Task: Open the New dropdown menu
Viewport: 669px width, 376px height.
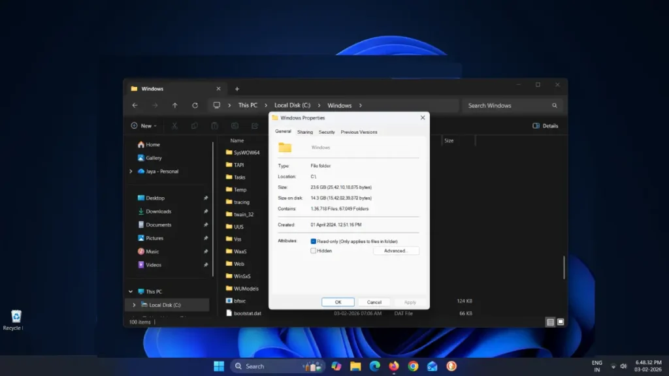Action: (143, 125)
